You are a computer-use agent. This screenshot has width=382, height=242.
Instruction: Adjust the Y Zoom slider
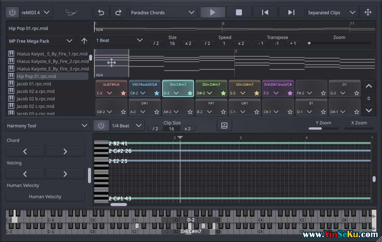[x=315, y=128]
